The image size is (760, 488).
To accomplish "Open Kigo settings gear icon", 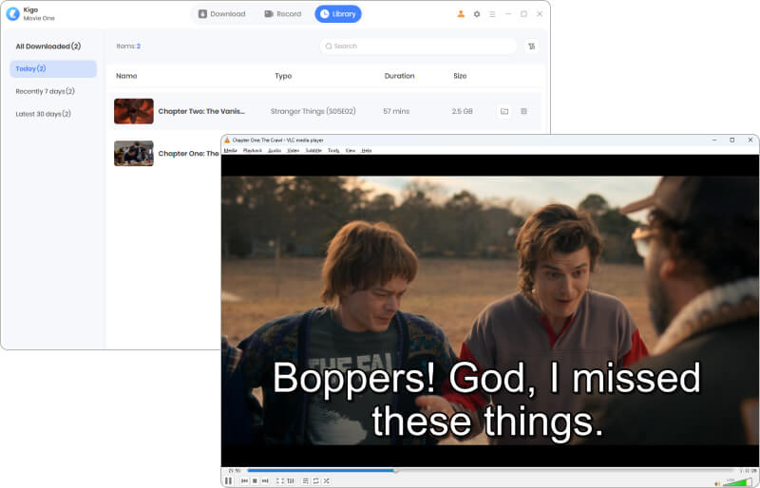I will (x=477, y=14).
